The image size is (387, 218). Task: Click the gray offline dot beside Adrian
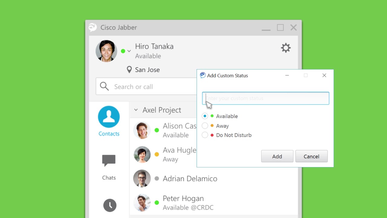(157, 179)
